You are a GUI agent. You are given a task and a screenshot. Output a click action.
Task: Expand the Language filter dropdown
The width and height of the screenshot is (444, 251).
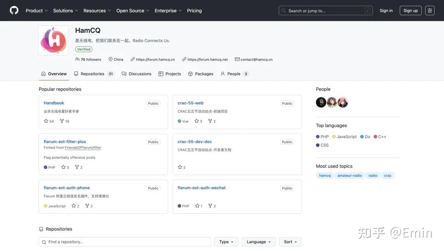(x=258, y=242)
